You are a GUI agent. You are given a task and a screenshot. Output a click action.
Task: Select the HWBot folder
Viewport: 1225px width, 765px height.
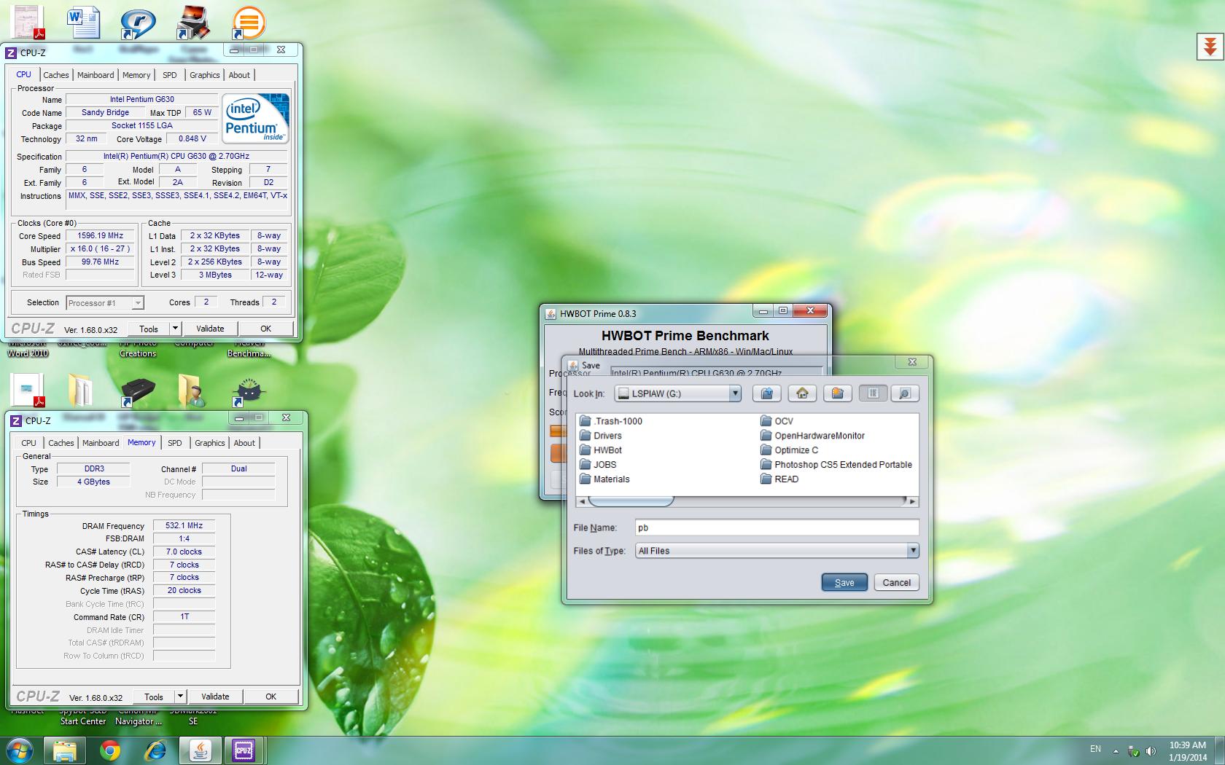[x=601, y=450]
